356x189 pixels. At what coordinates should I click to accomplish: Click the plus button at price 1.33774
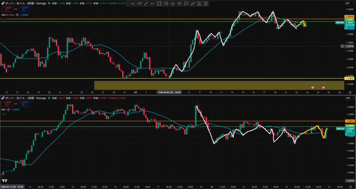coord(342,46)
